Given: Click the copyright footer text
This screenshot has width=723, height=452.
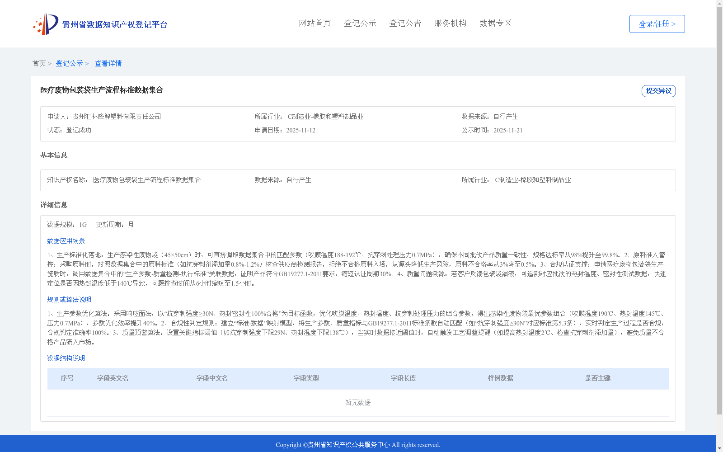Looking at the screenshot, I should click(x=358, y=445).
